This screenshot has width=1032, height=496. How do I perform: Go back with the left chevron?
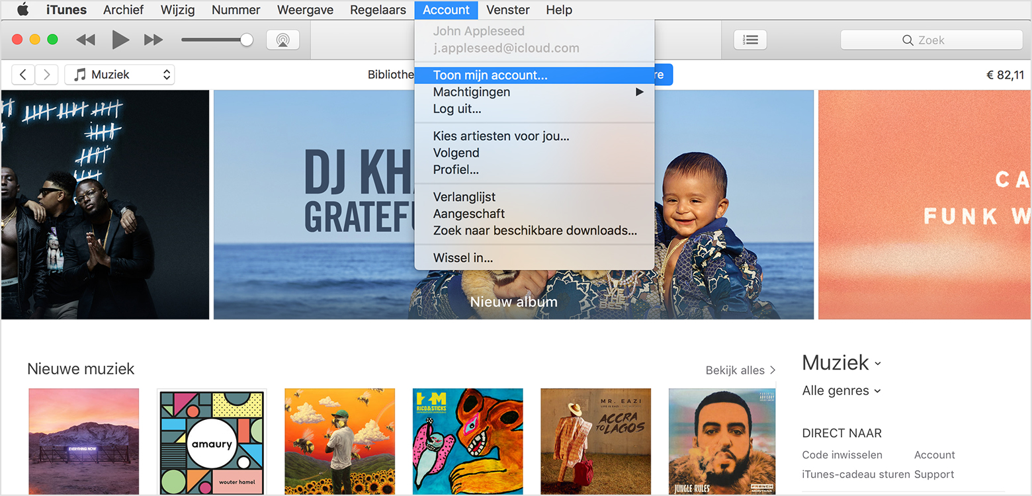coord(23,75)
